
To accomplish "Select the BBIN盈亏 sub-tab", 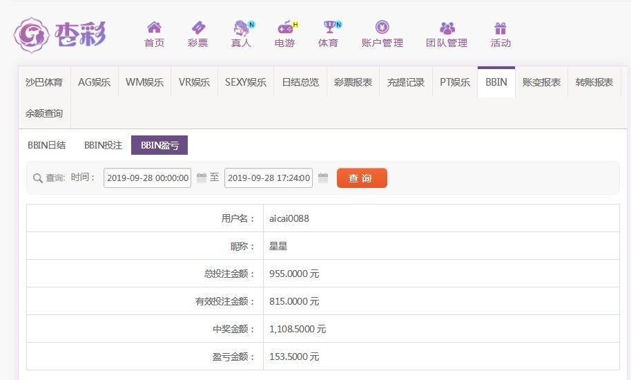I will click(x=159, y=145).
